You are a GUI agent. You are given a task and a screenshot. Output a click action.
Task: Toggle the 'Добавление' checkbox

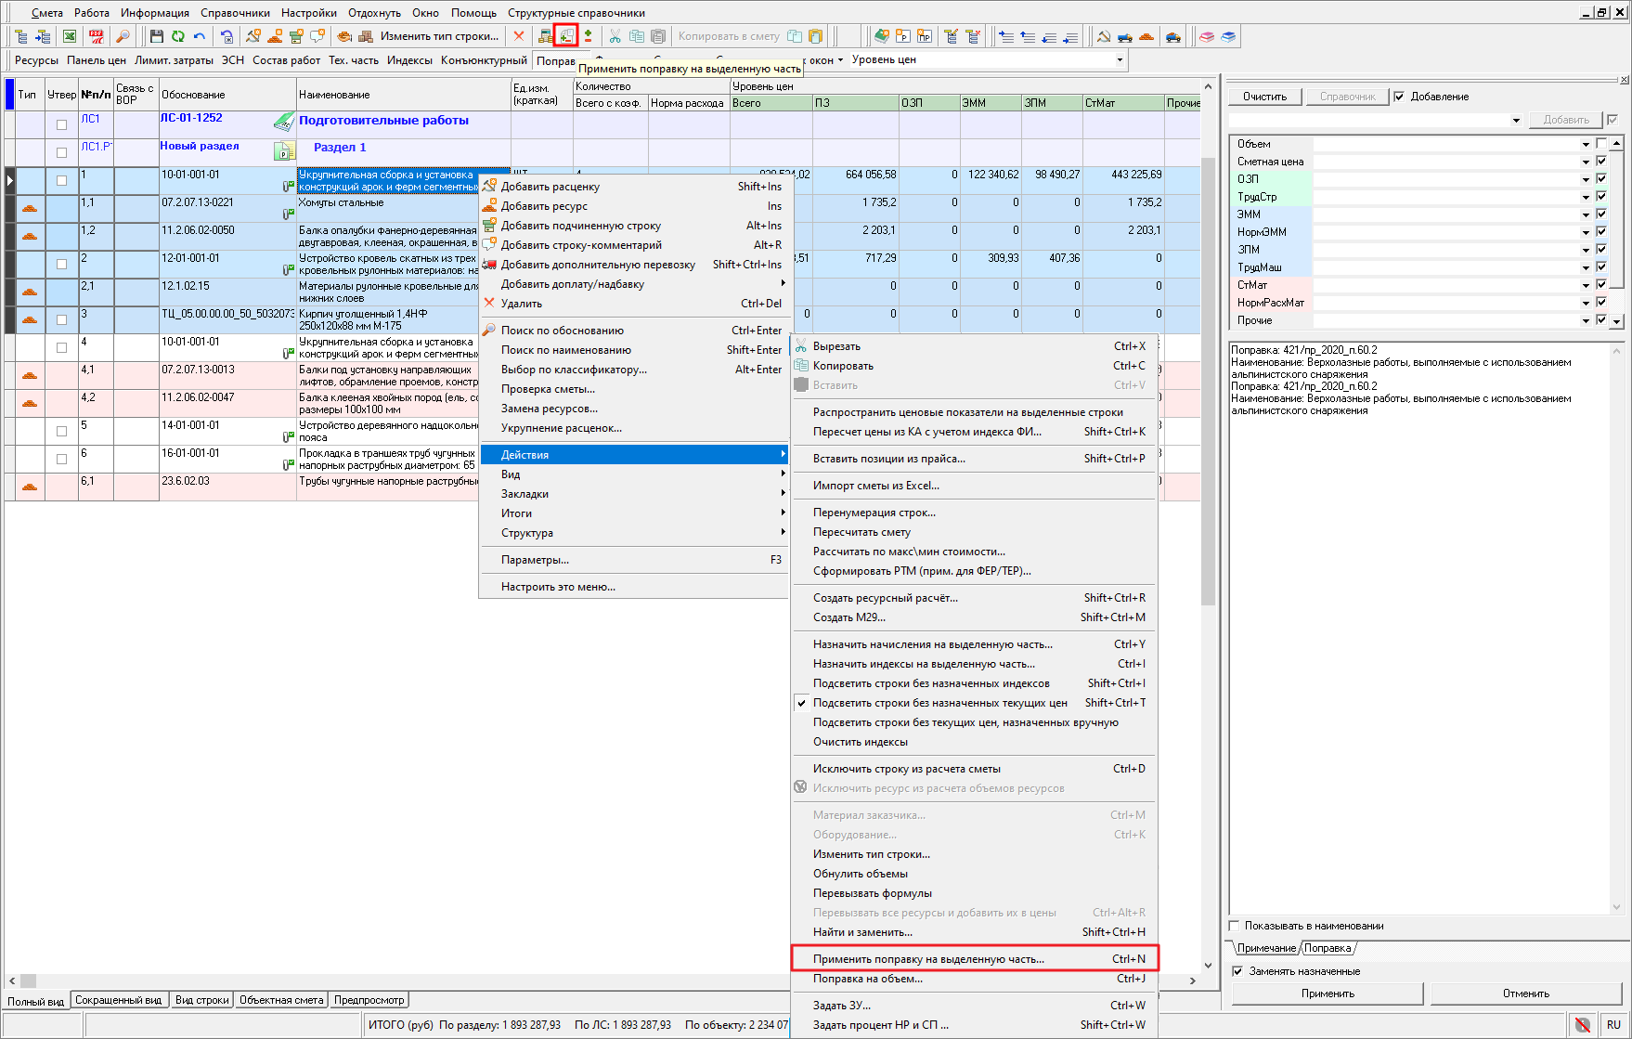point(1399,97)
